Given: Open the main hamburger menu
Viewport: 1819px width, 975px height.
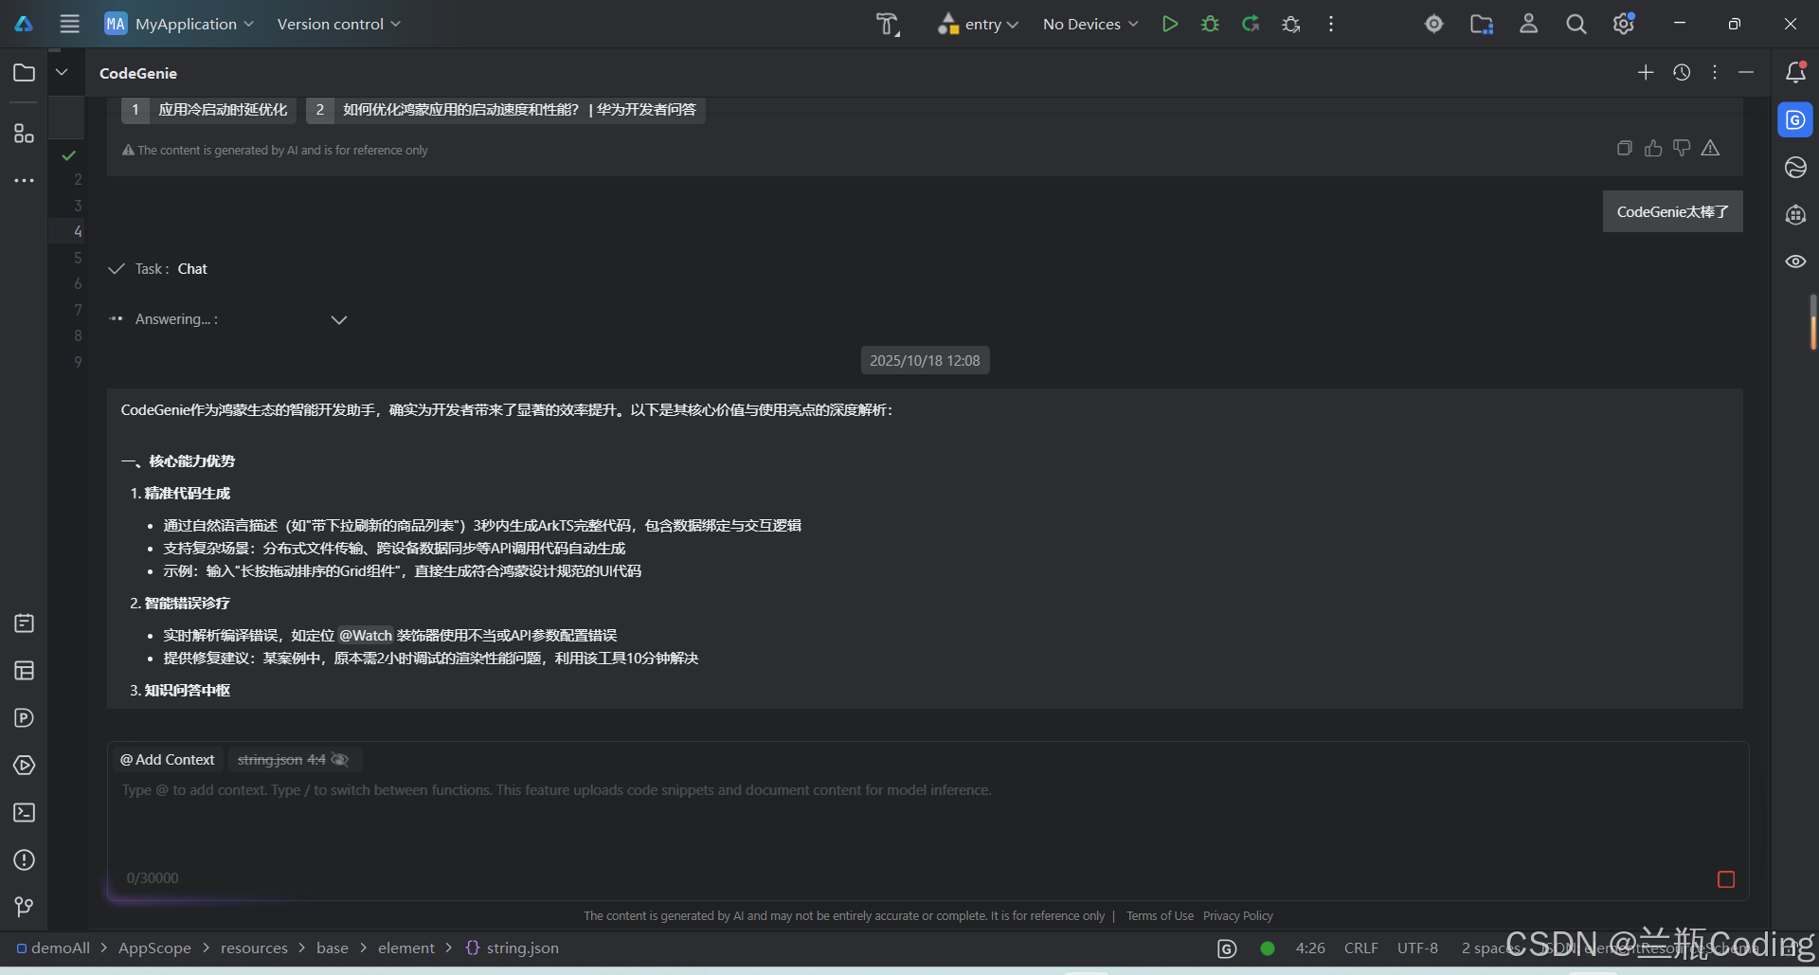Looking at the screenshot, I should point(69,24).
